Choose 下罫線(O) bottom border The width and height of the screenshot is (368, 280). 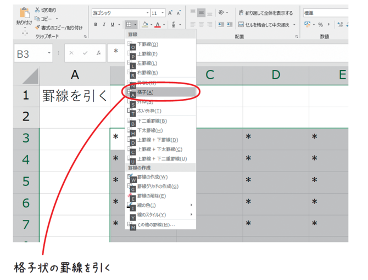(x=161, y=45)
